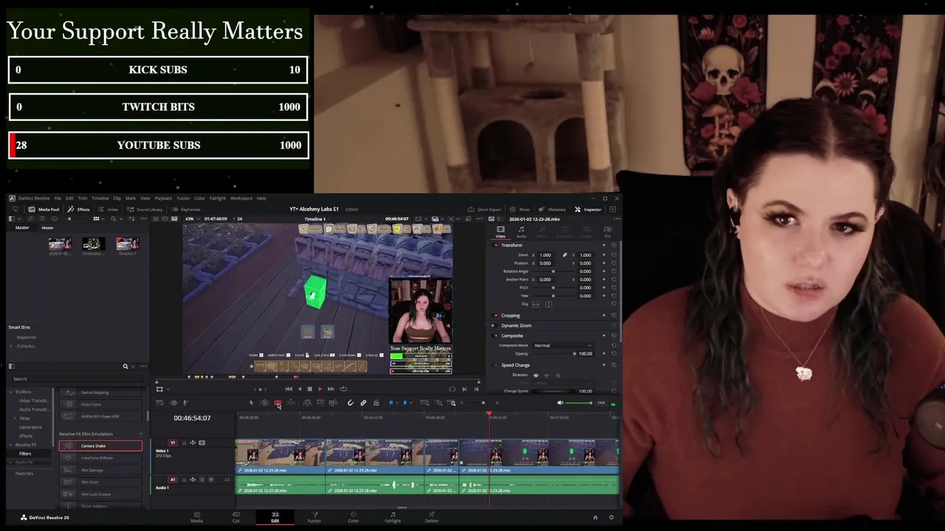Jump to first frame of timeline

289,389
